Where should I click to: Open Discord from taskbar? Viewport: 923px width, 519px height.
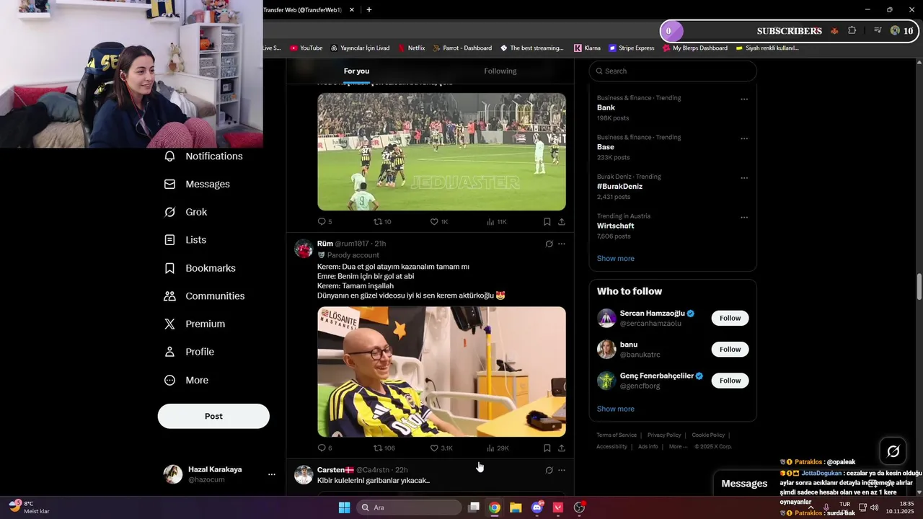click(536, 507)
